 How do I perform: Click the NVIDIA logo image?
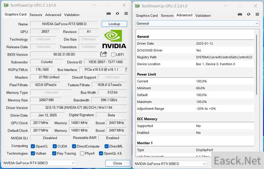114,39
